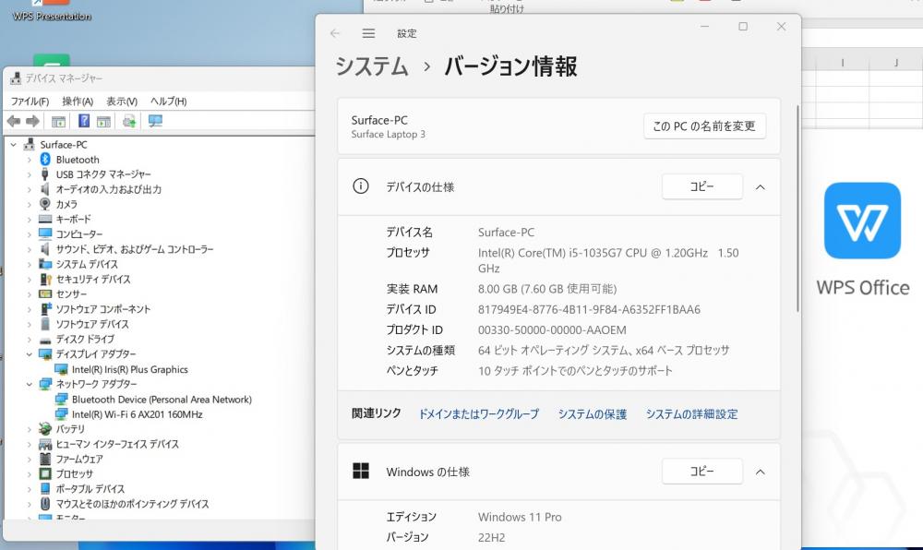Click the back arrow in Device Manager toolbar
The height and width of the screenshot is (550, 923).
tap(14, 121)
